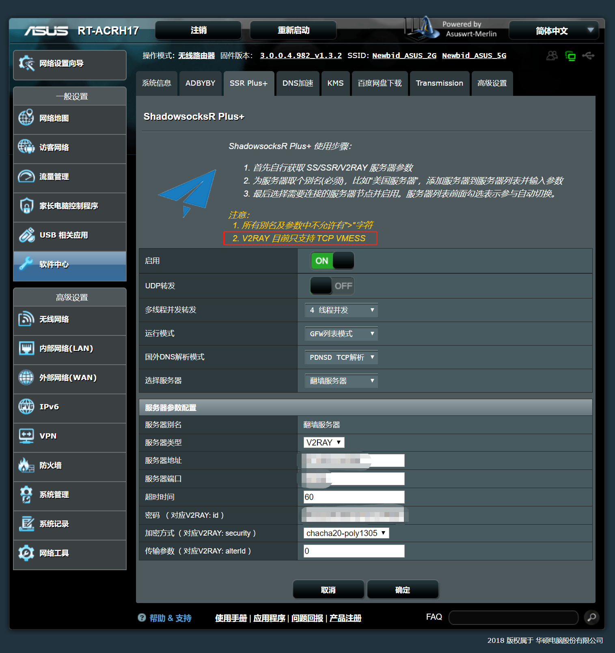The height and width of the screenshot is (653, 615).
Task: Open the Newbid_ASUS_5G SSID link
Action: click(x=474, y=56)
